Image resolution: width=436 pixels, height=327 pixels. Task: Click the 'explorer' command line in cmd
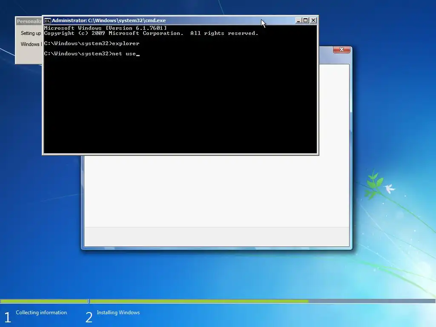92,43
